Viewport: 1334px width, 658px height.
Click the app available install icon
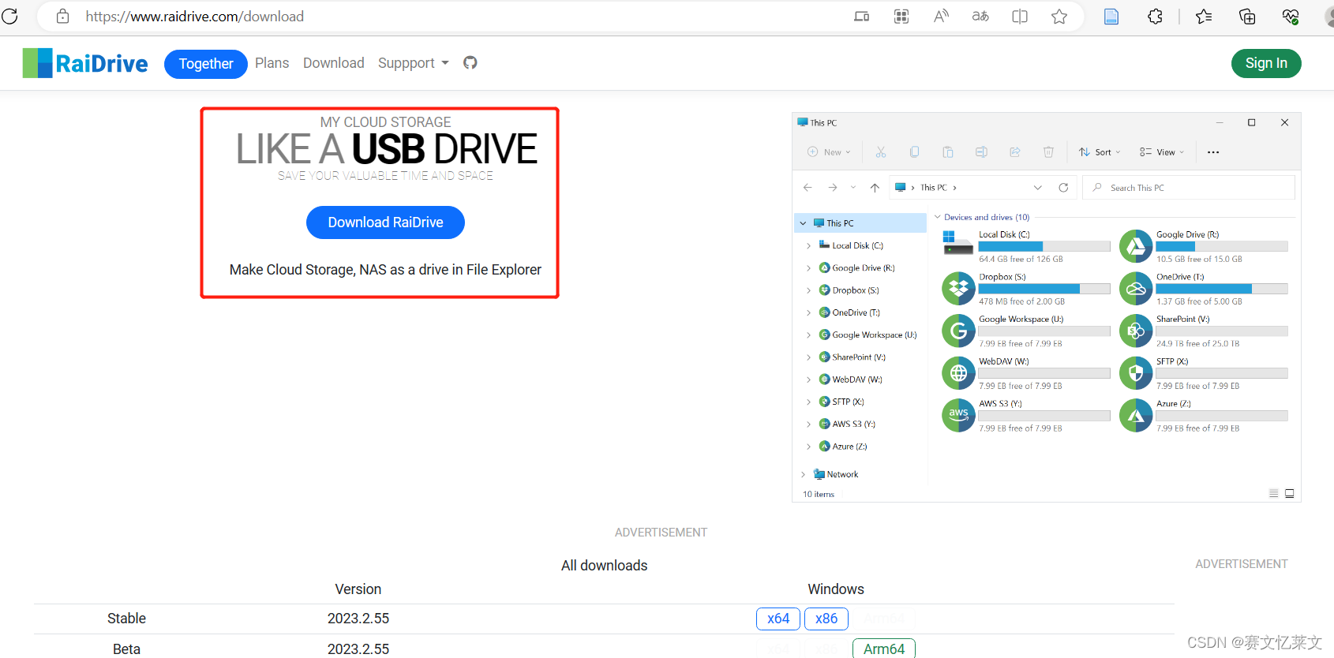coord(862,16)
